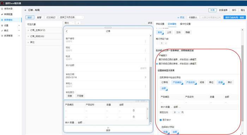Select 展示明细记录的清单 radio option
The height and width of the screenshot is (135, 247).
point(157,60)
